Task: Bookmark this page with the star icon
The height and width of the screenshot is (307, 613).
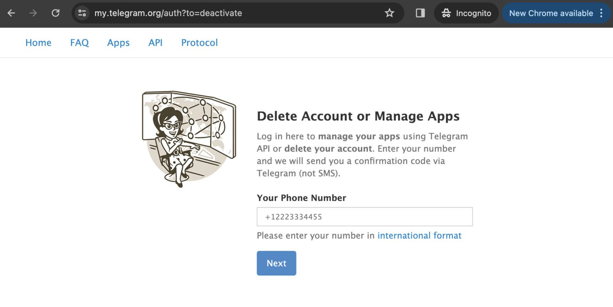Action: 389,13
